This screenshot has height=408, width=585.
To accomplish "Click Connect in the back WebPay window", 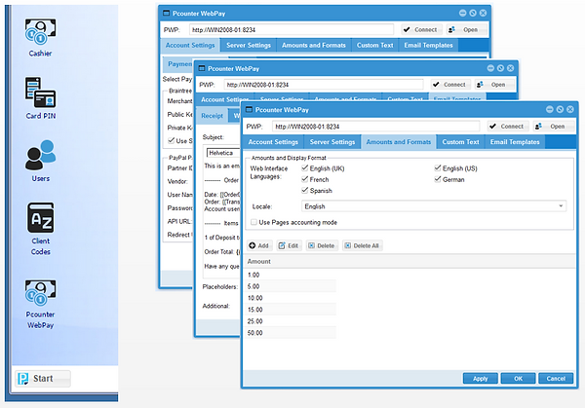I will 421,30.
